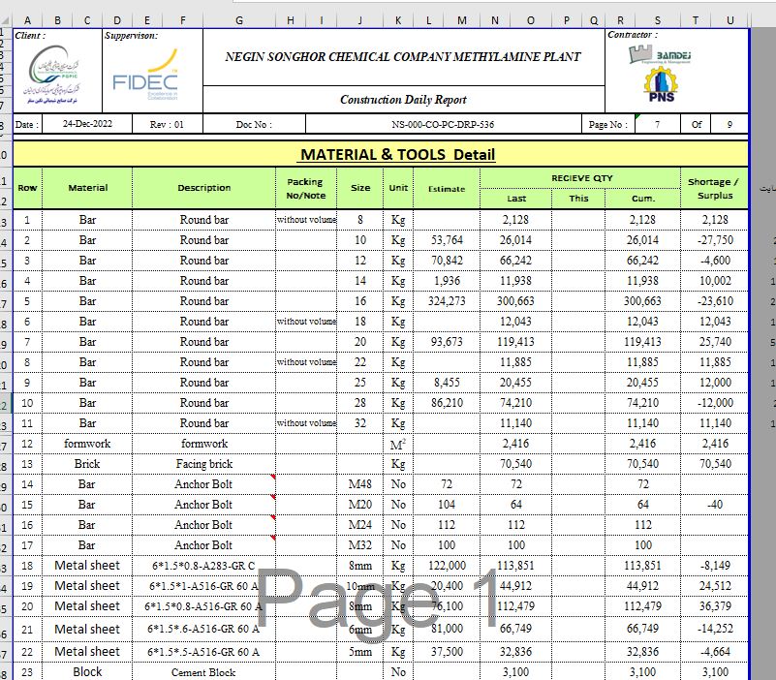Viewport: 776px width, 680px height.
Task: Click the Construction Daily Report subtitle
Action: (403, 99)
